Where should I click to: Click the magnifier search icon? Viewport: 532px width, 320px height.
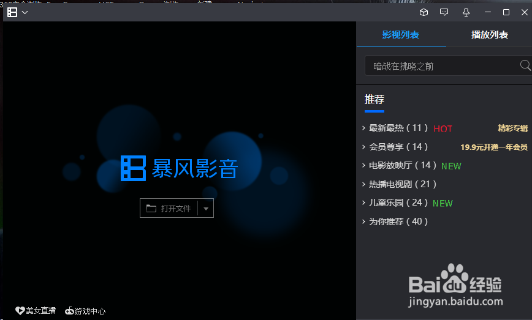point(525,65)
